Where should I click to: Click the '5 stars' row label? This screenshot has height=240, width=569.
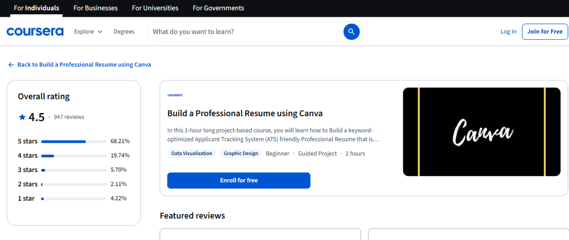point(28,141)
